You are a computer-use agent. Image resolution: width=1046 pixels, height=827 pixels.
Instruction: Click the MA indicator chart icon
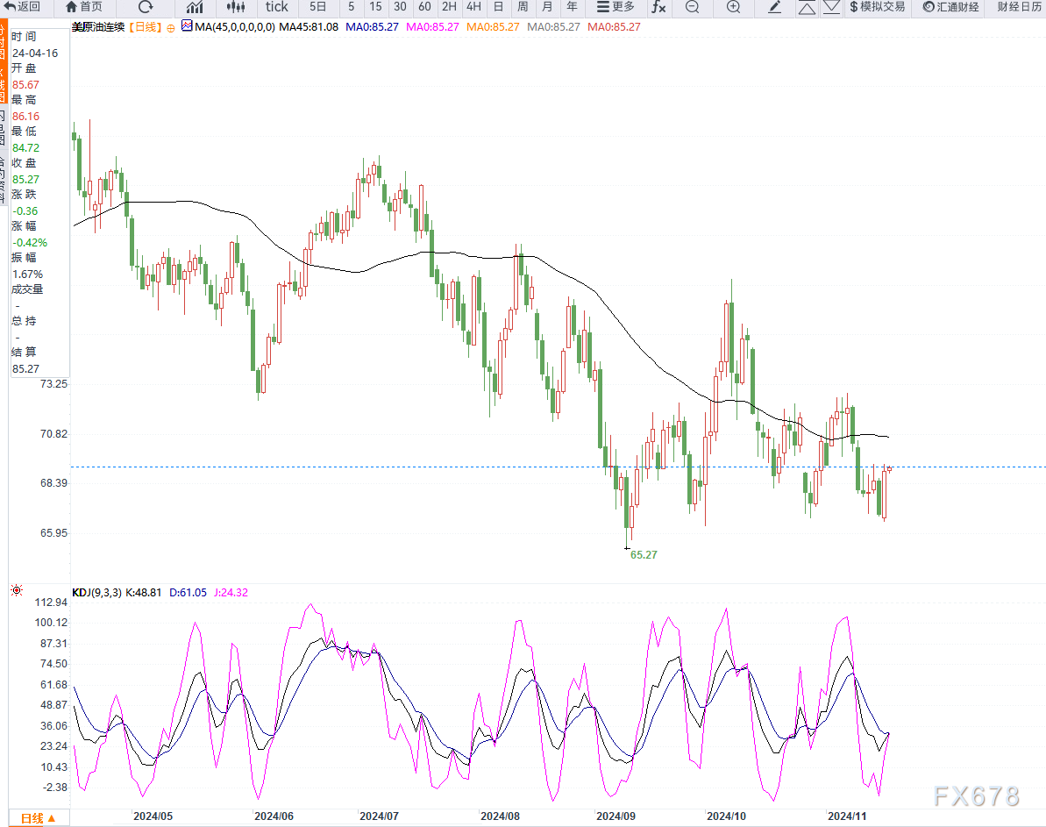point(187,27)
